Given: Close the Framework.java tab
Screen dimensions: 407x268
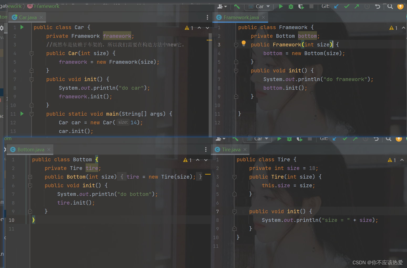Looking at the screenshot, I should tap(263, 17).
